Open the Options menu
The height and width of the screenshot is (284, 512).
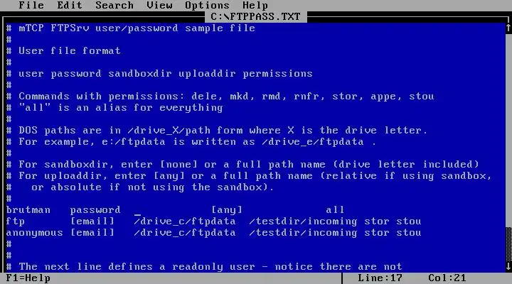(207, 5)
